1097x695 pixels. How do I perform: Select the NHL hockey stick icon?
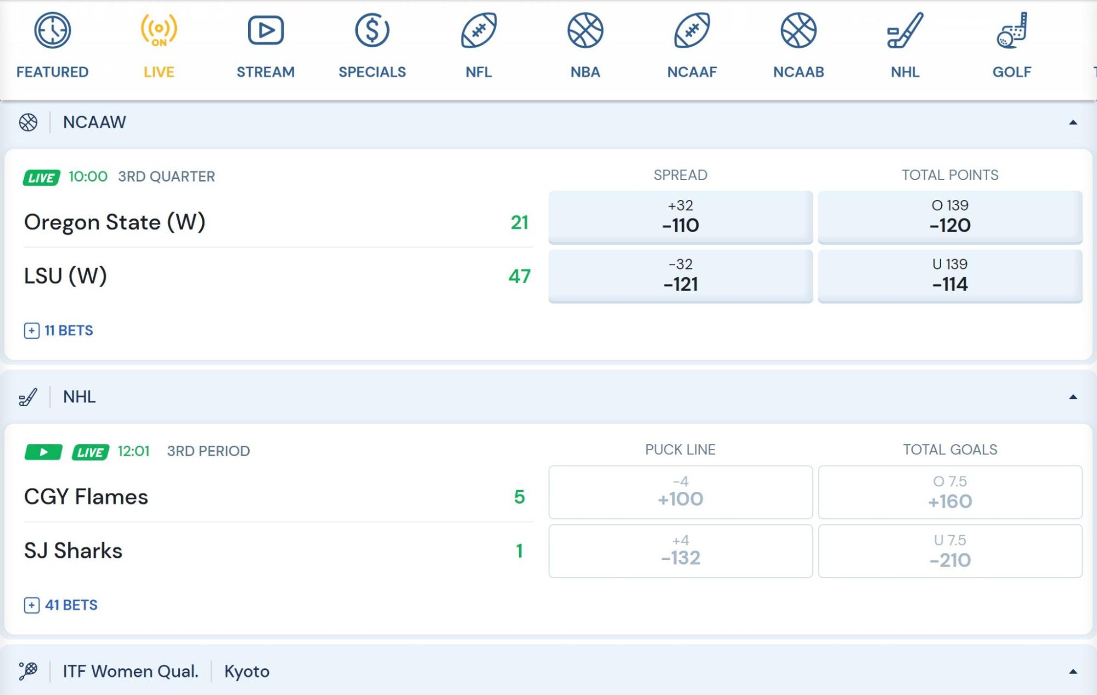point(905,30)
